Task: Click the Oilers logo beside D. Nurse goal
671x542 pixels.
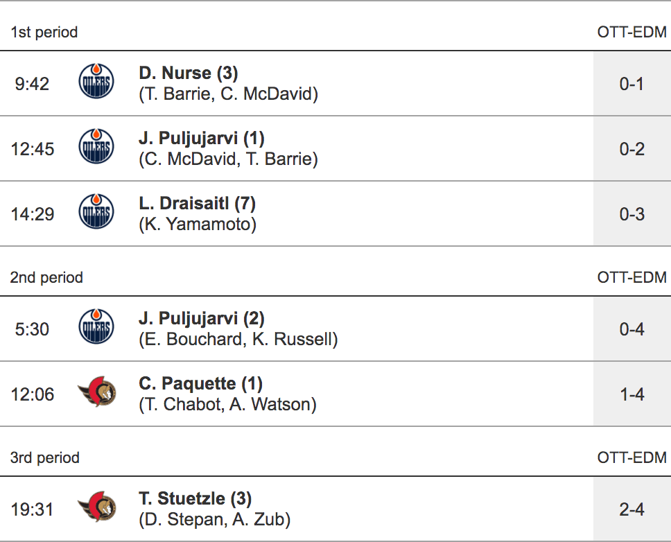Action: coord(96,83)
